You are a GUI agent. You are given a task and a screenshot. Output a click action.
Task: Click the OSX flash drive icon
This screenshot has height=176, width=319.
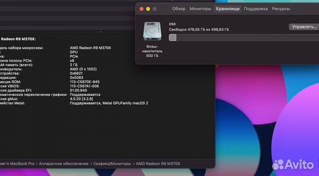click(152, 31)
